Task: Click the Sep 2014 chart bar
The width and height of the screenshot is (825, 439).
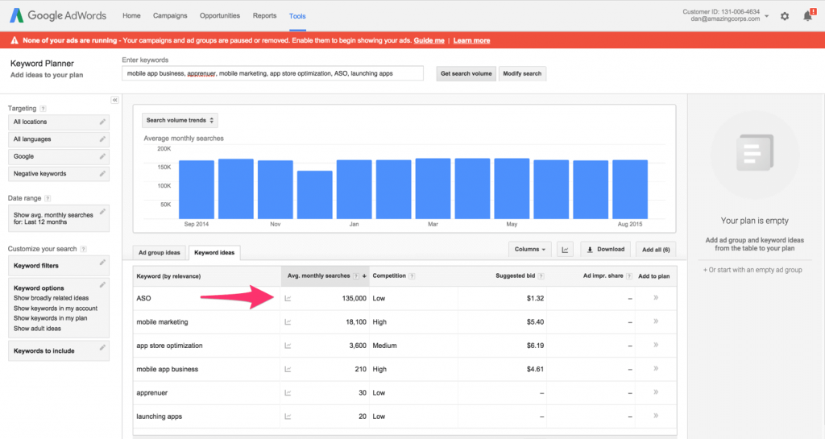Action: pyautogui.click(x=197, y=189)
